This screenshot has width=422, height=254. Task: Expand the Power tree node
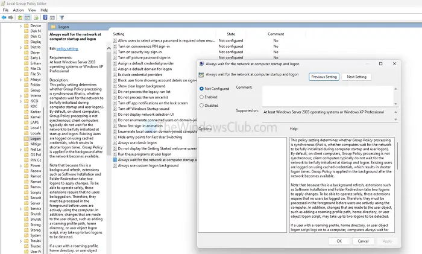[x=20, y=166]
